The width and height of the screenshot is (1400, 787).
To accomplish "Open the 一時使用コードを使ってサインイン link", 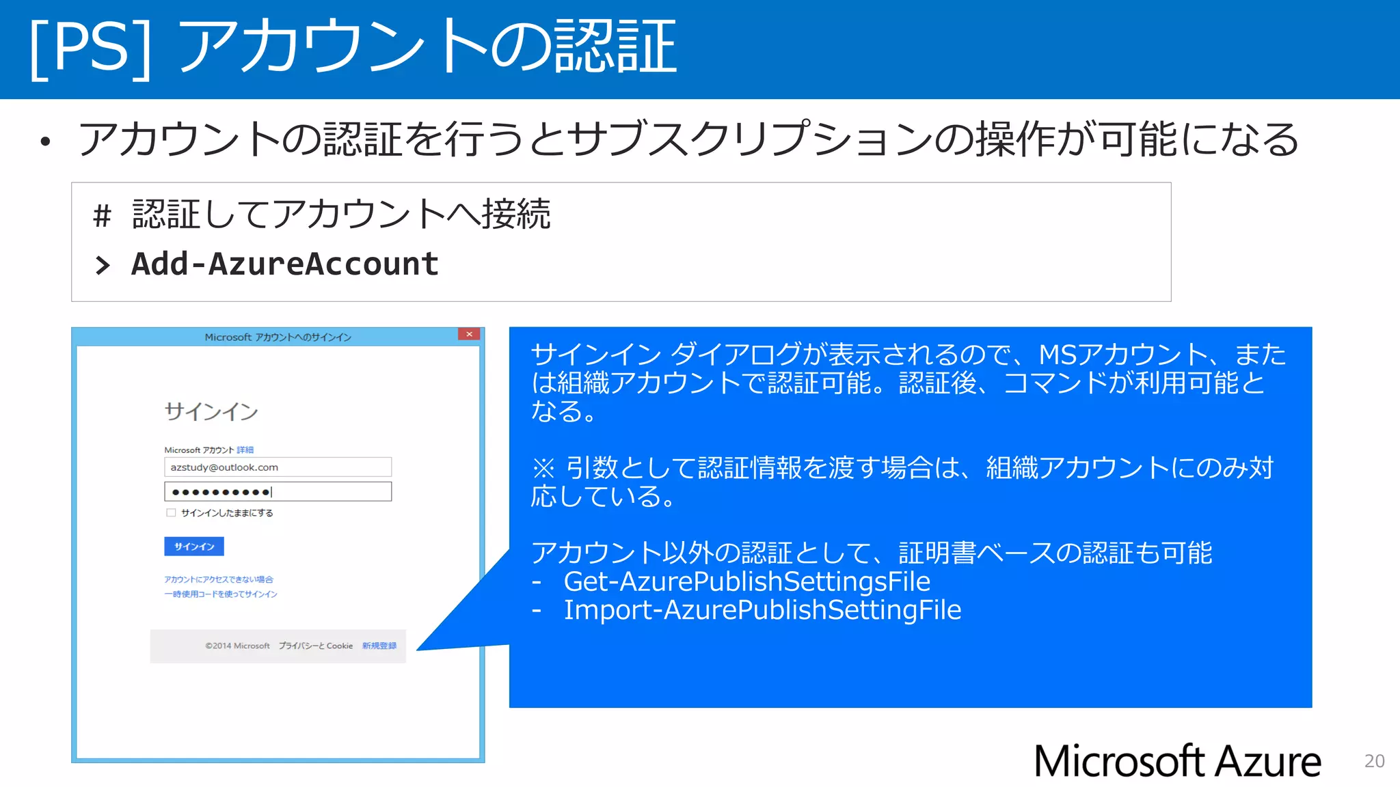I will pyautogui.click(x=221, y=594).
